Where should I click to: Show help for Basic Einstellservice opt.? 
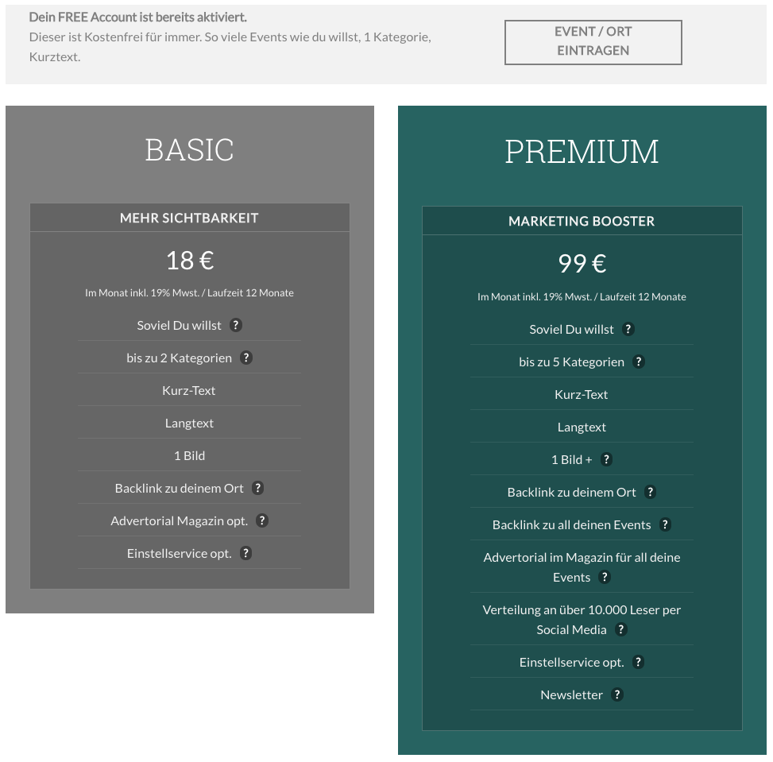246,553
